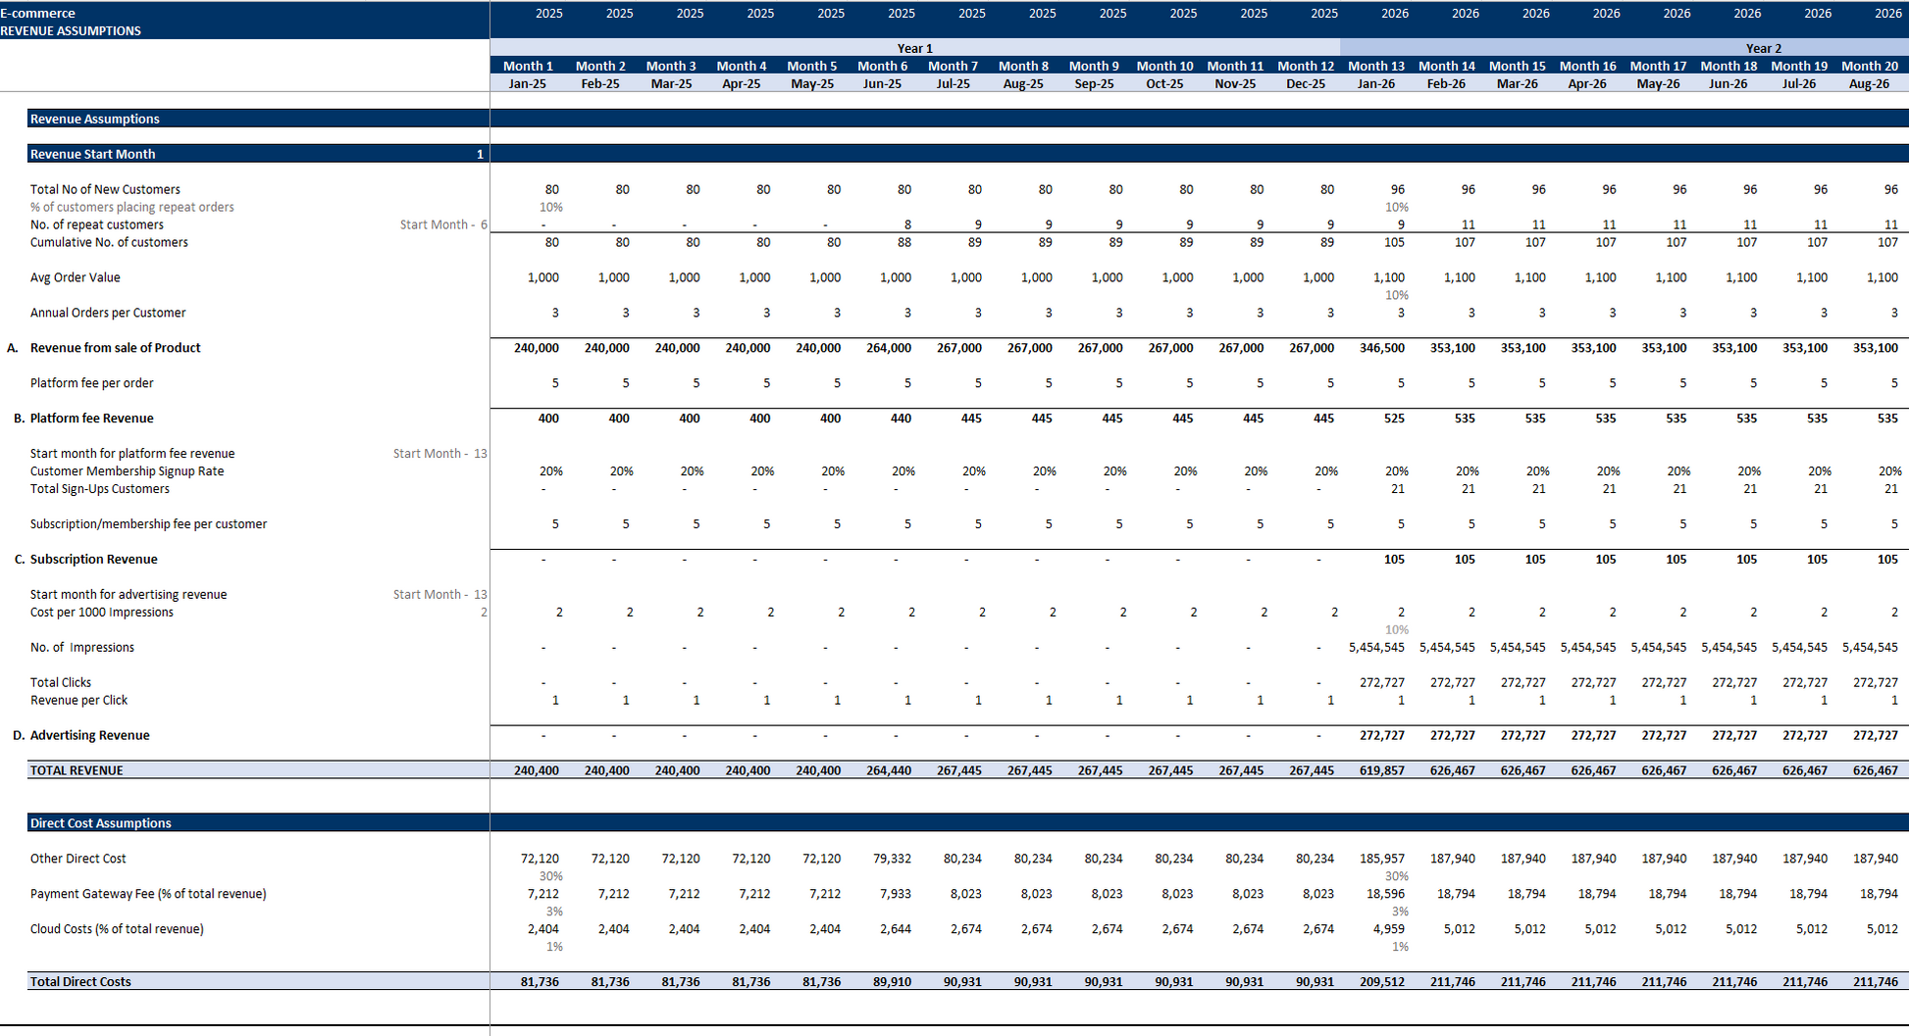Click the E-commerce title cell
1909x1036 pixels.
pos(38,13)
